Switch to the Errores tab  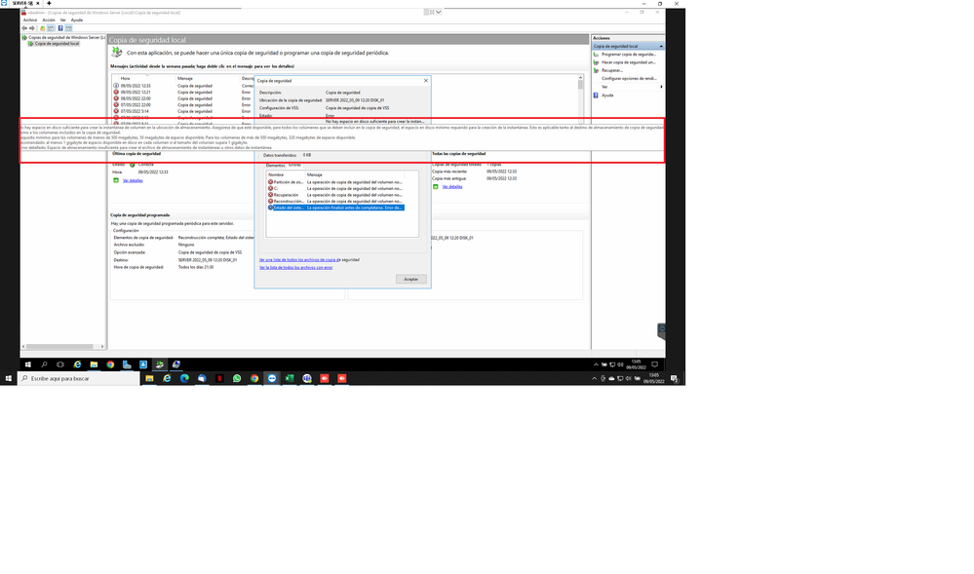[x=294, y=166]
